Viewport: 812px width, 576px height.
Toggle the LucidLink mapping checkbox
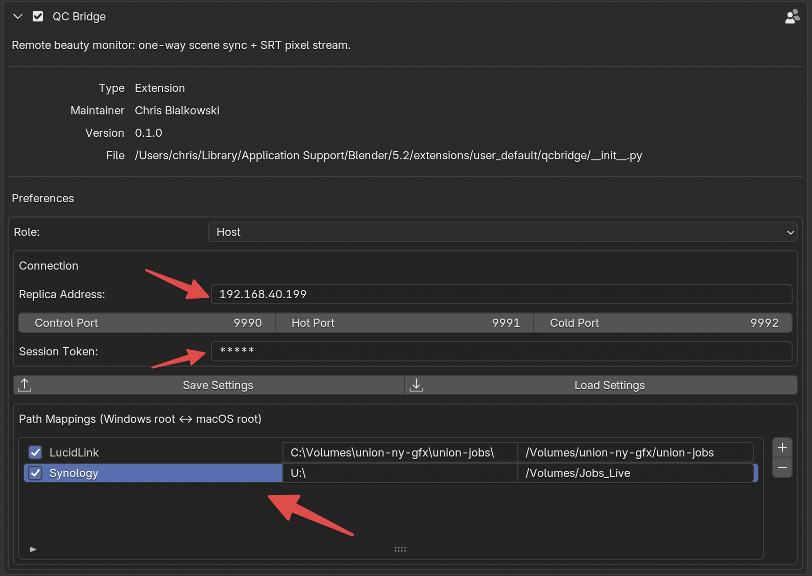(x=35, y=452)
